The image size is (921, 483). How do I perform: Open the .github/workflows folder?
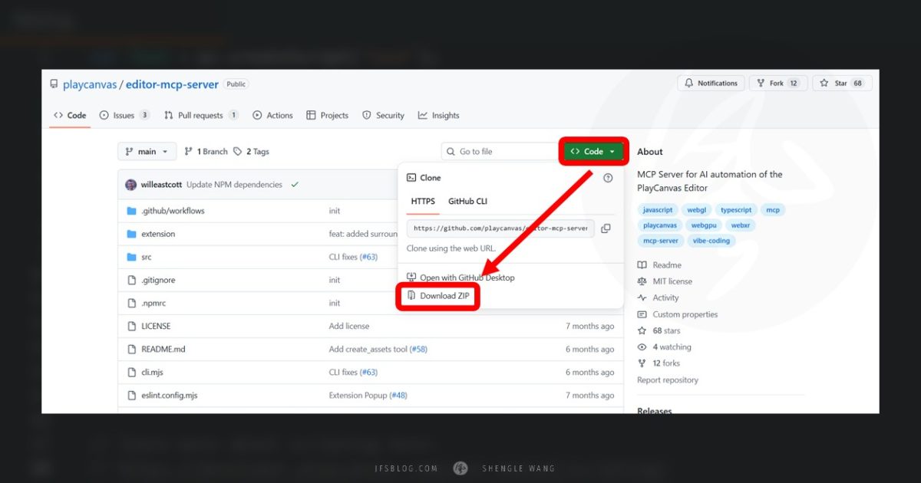(x=173, y=211)
